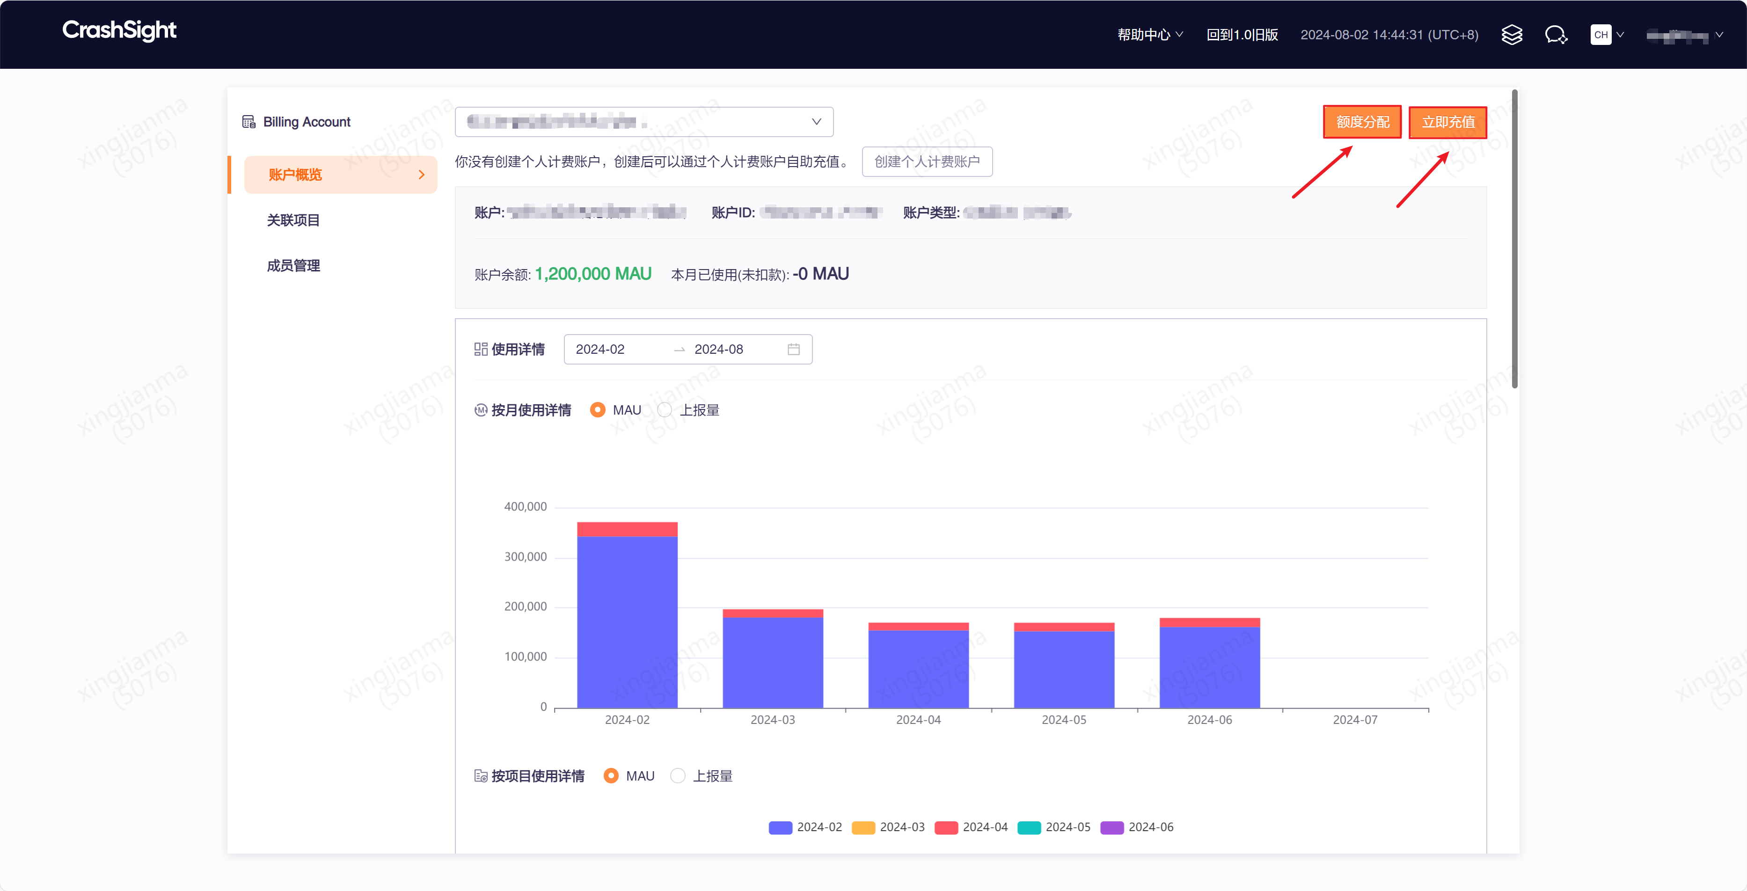Click the 400,000 y-axis label
Viewport: 1747px width, 891px height.
click(x=525, y=506)
